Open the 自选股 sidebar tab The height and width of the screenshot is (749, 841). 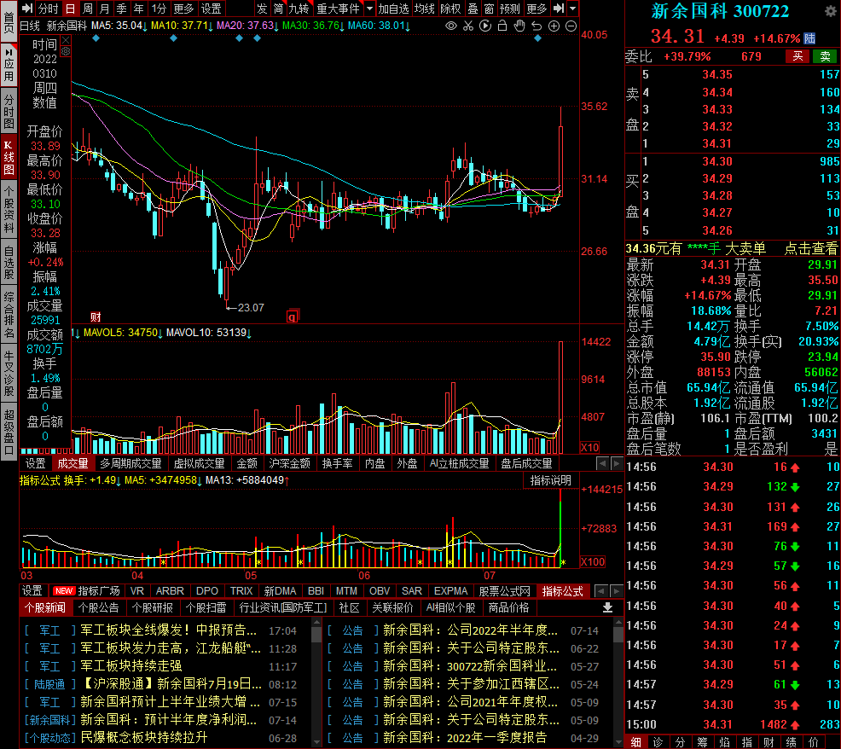9,263
